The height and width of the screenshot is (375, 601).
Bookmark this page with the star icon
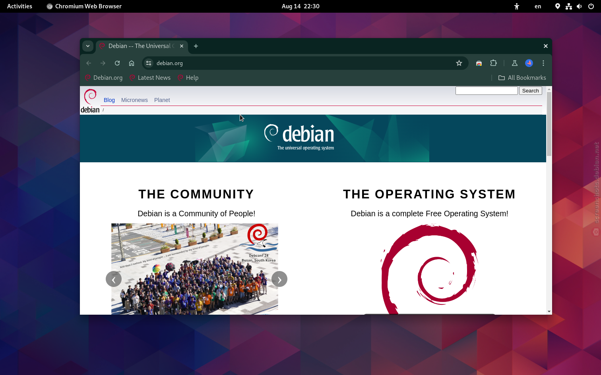459,63
